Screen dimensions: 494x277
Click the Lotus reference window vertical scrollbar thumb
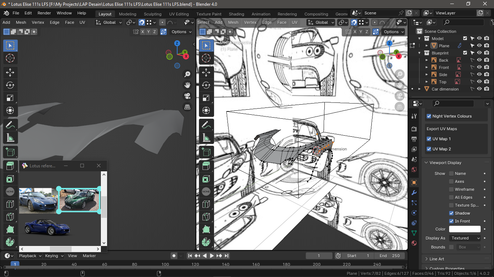(x=104, y=207)
